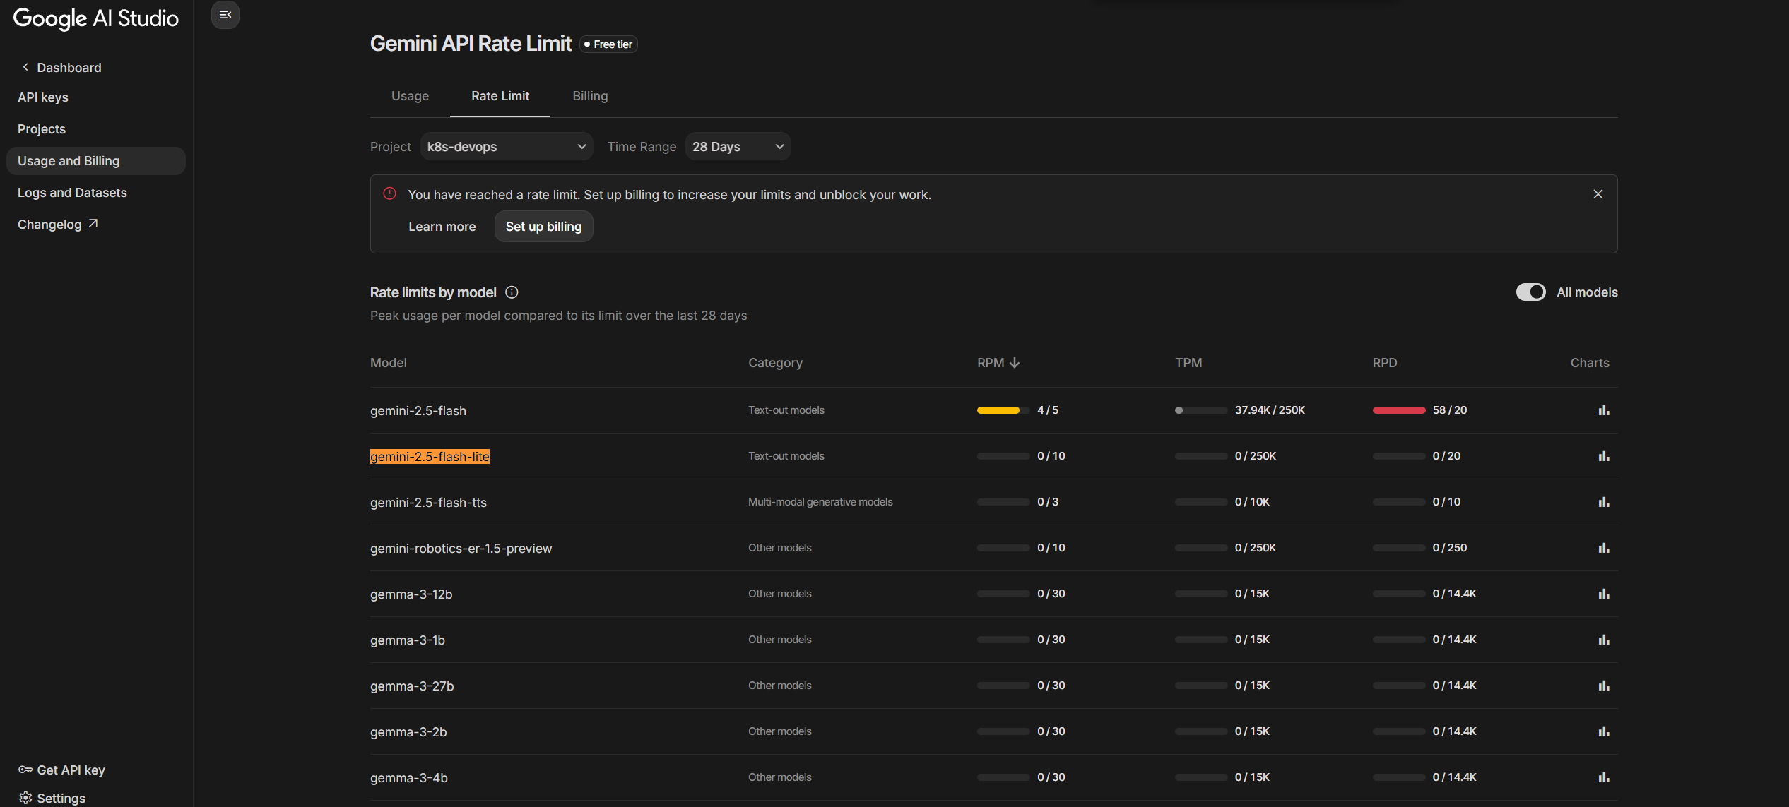
Task: Expand the k8s-devops project dropdown
Action: tap(506, 147)
